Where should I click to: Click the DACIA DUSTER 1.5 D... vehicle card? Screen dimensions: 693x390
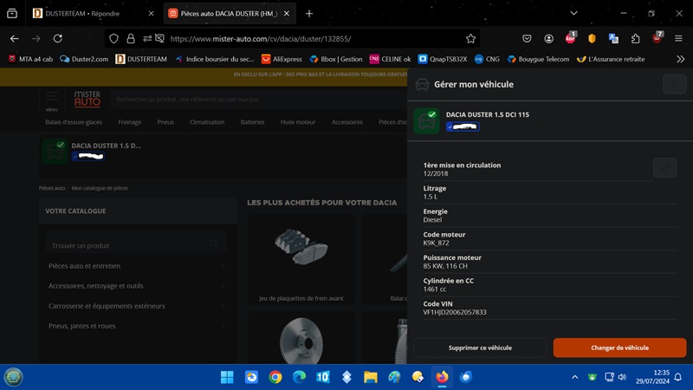(93, 151)
